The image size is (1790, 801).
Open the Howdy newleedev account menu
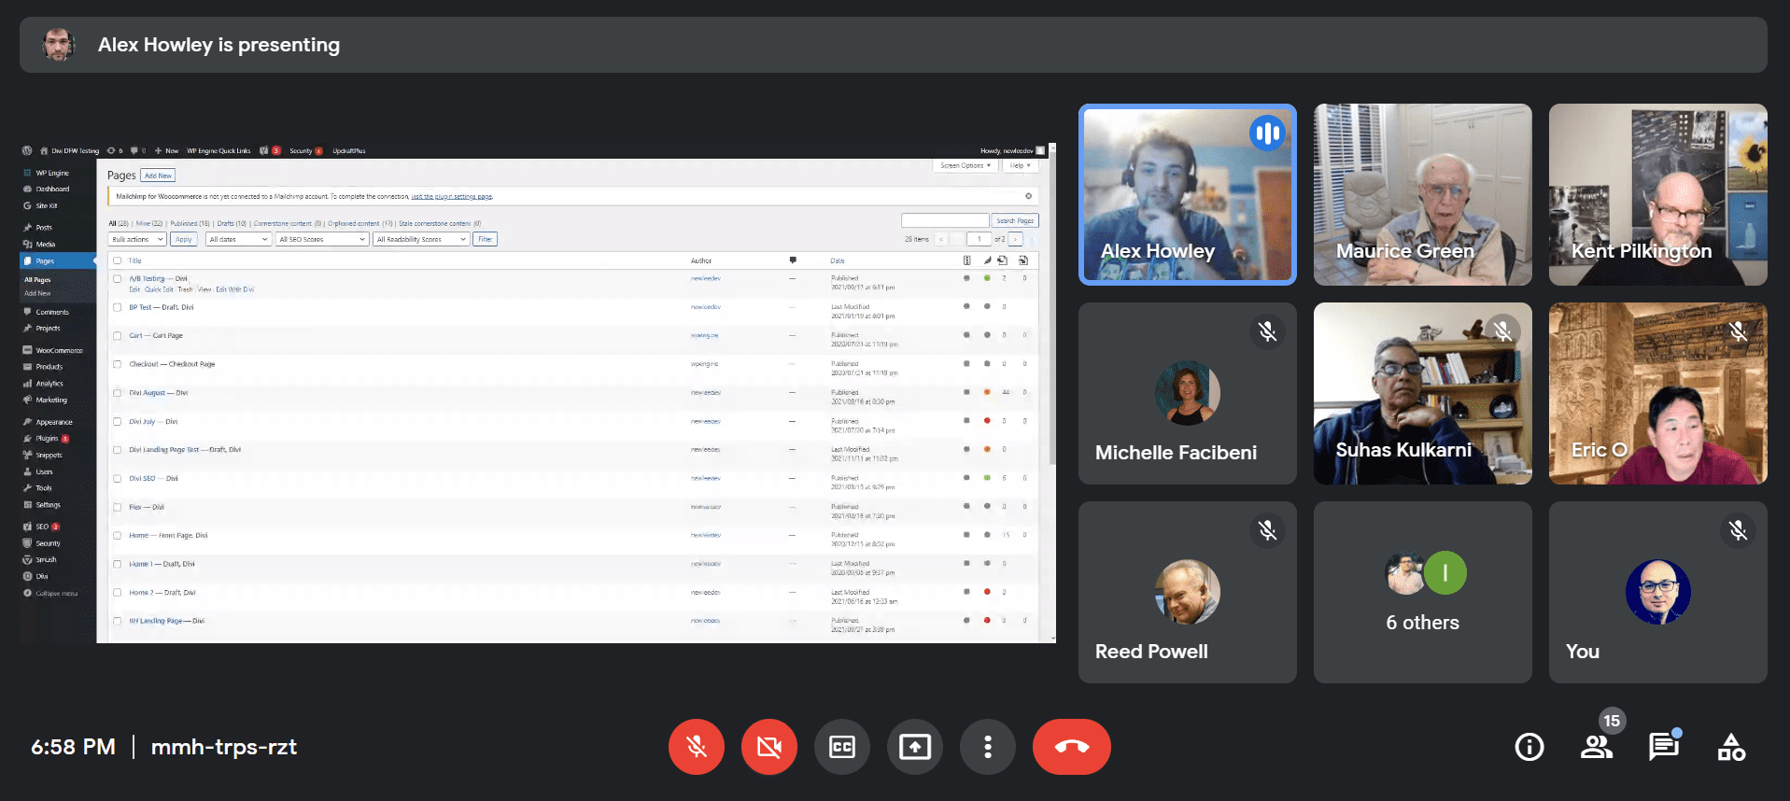[x=1012, y=150]
